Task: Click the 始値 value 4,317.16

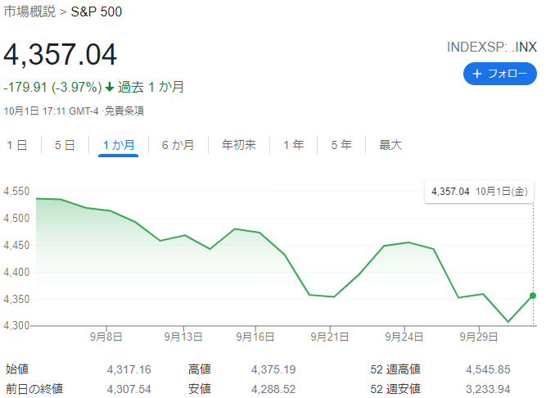Action: pyautogui.click(x=129, y=369)
